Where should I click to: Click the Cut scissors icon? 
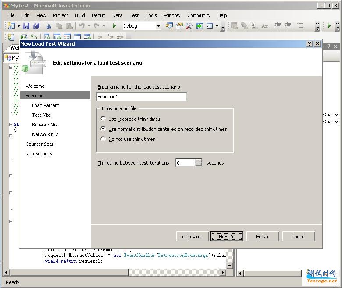pos(49,26)
